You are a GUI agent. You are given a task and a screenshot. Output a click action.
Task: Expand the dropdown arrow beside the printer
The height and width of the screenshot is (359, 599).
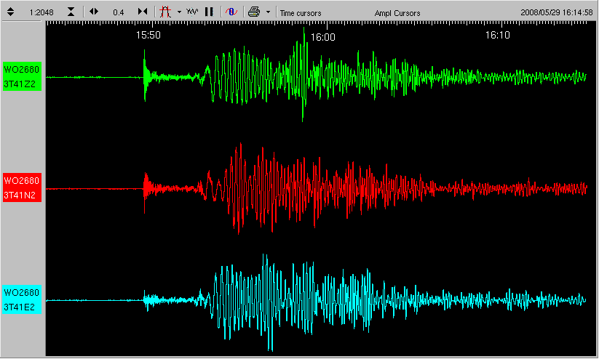268,12
